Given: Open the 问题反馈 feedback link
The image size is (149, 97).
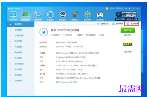Looking at the screenshot, I should click(119, 8).
